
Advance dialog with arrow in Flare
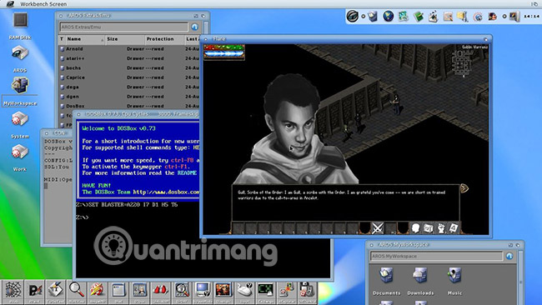pos(464,188)
